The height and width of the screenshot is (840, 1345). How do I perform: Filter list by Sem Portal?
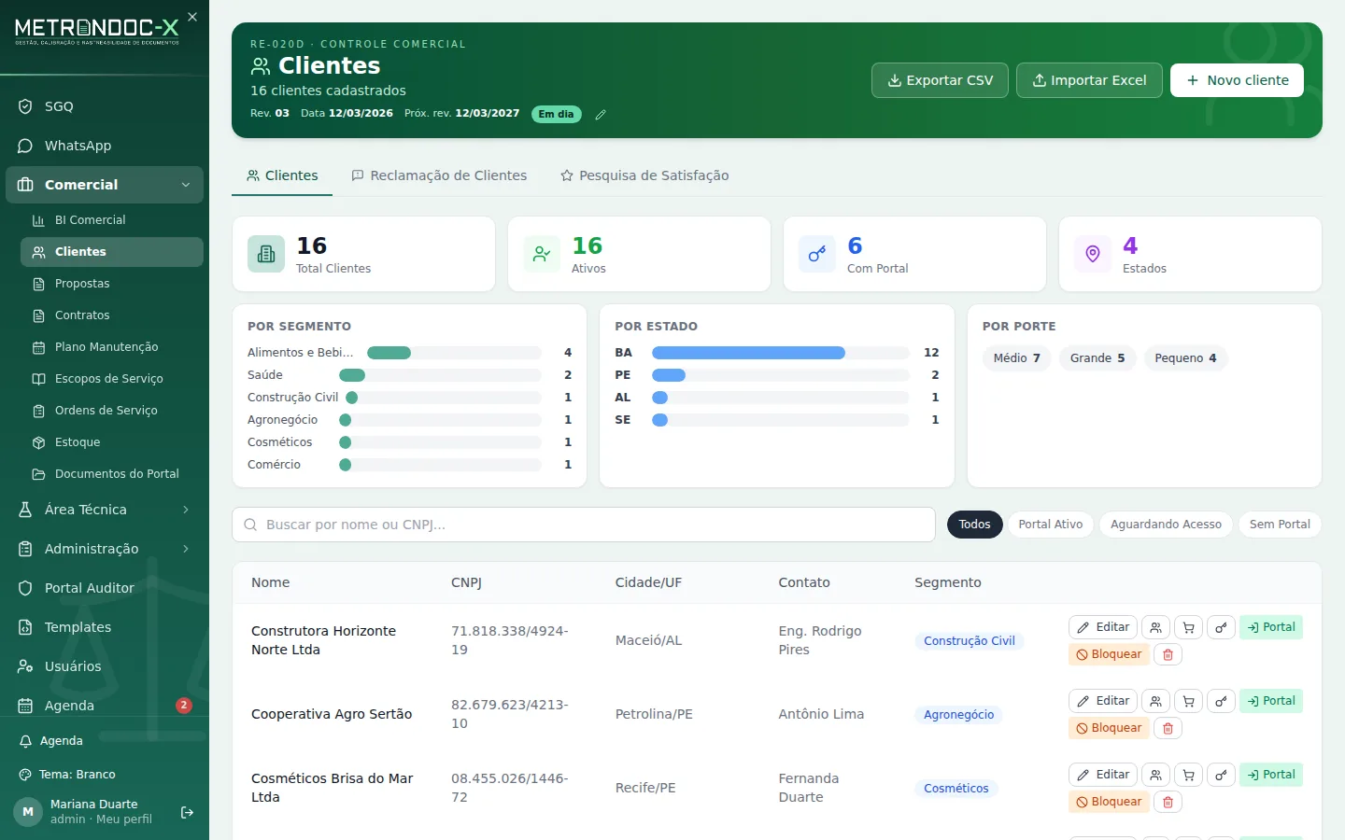[1280, 525]
